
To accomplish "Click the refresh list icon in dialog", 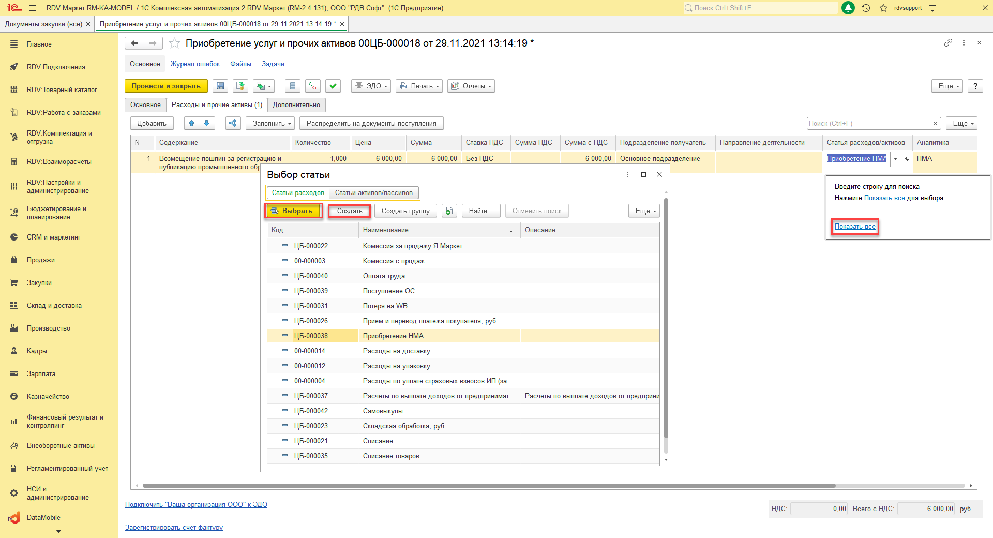I will [449, 211].
